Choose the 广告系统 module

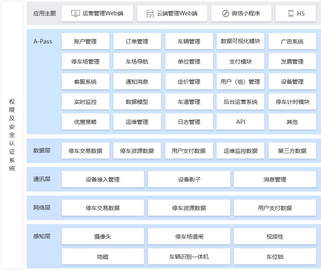pyautogui.click(x=292, y=41)
